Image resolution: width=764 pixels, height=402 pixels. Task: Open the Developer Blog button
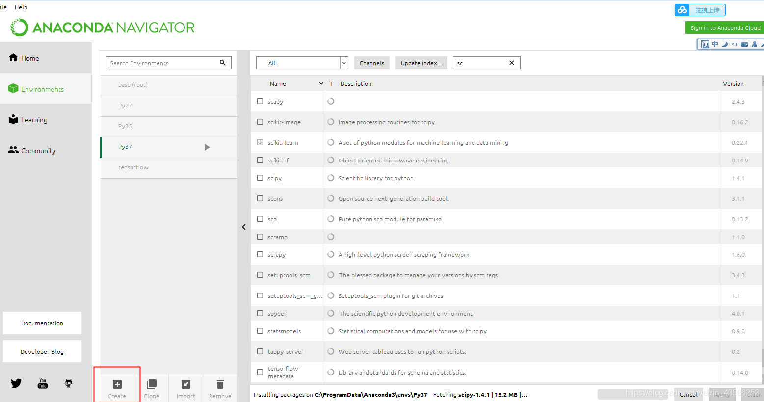(42, 351)
